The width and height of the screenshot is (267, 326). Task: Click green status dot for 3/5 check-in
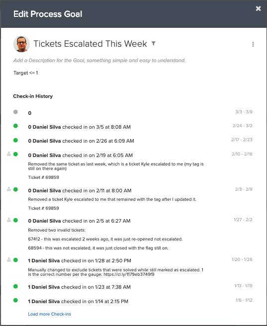coord(15,126)
